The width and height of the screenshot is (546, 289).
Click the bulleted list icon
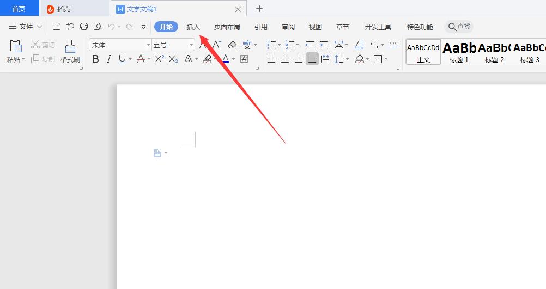[x=271, y=45]
